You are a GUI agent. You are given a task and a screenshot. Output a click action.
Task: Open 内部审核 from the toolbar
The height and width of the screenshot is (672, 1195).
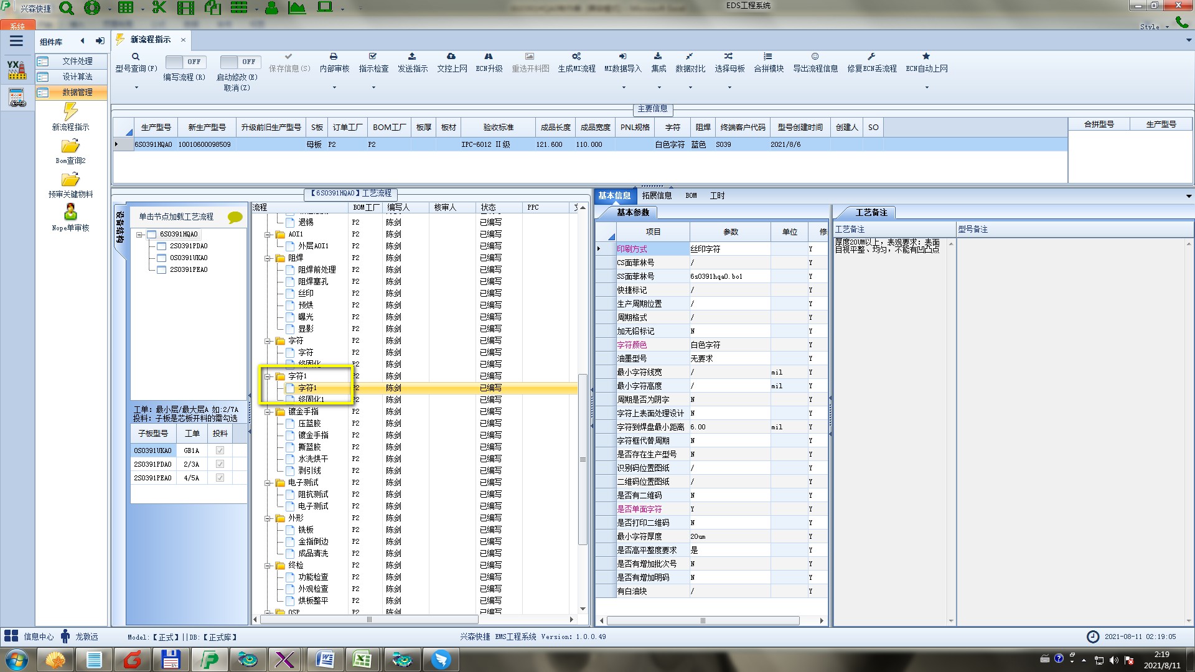(334, 57)
